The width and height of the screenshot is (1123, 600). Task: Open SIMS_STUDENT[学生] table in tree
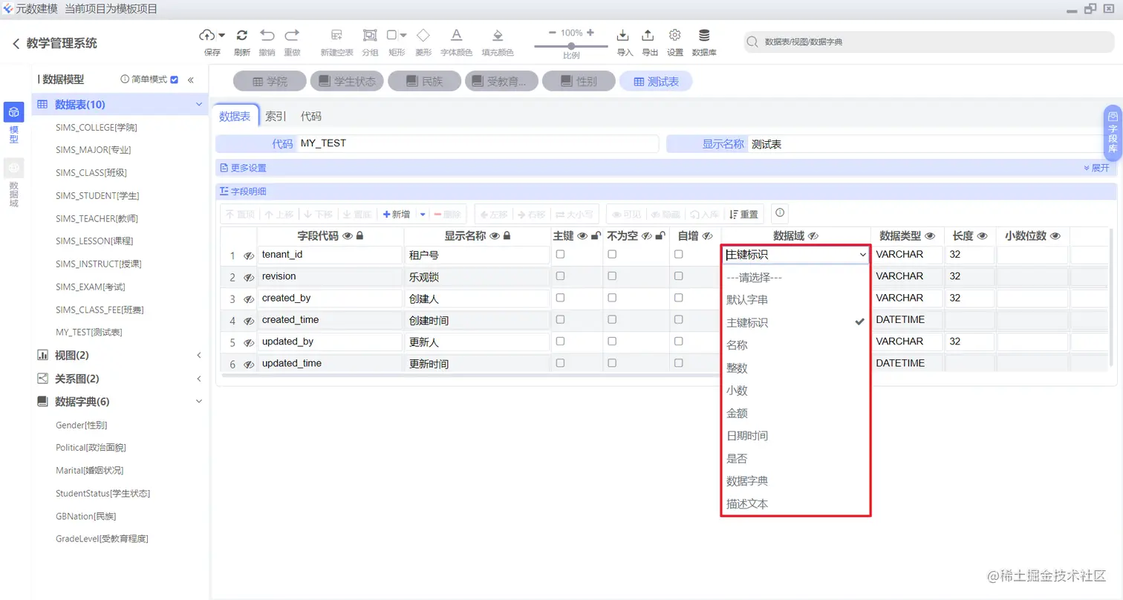[97, 196]
